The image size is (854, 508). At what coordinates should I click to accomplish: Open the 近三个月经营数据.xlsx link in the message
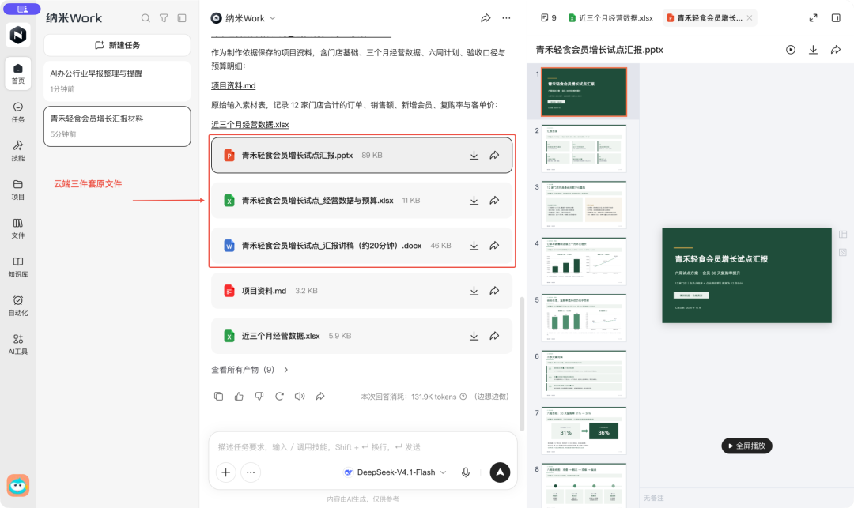point(250,125)
